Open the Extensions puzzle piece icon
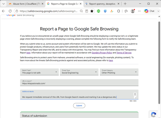Image resolution: width=161 pixels, height=118 pixels. point(118,11)
